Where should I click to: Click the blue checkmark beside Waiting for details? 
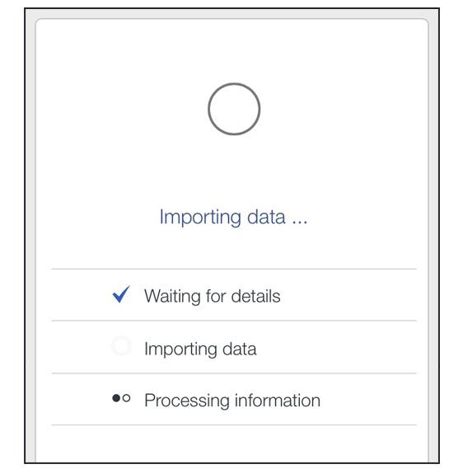click(121, 294)
